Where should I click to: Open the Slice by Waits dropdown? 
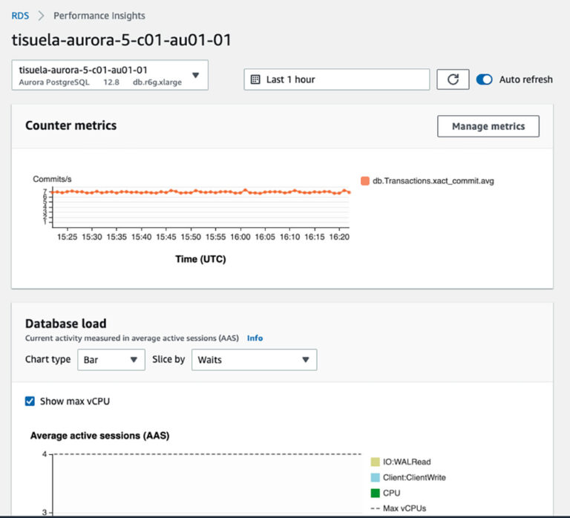(x=254, y=359)
